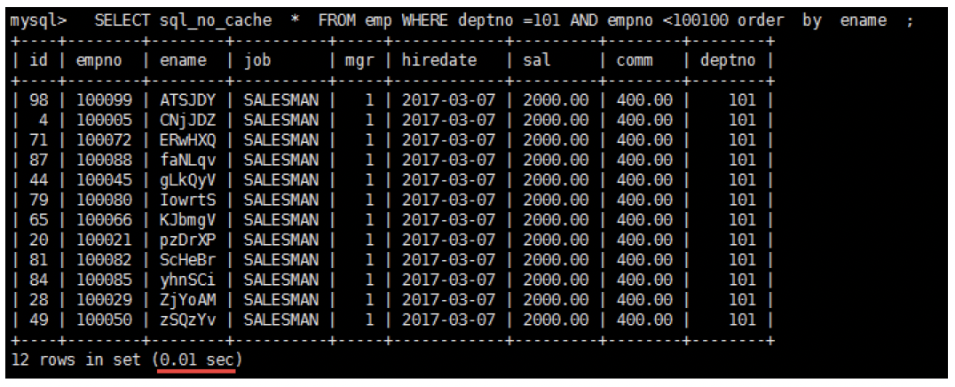Viewport: 955px width, 387px height.
Task: Click empno value 100085
Action: pyautogui.click(x=104, y=280)
